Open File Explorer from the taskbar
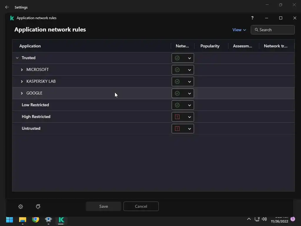Viewport: 301px width, 226px height. (22, 220)
